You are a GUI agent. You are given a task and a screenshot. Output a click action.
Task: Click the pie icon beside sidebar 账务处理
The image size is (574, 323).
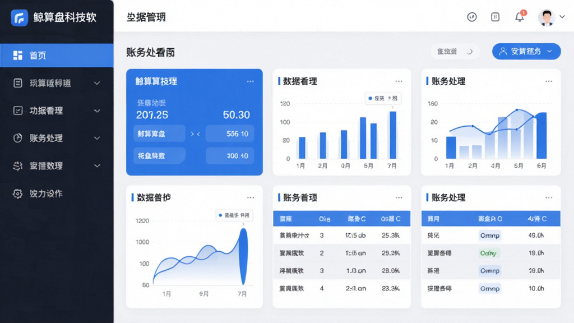(x=17, y=138)
